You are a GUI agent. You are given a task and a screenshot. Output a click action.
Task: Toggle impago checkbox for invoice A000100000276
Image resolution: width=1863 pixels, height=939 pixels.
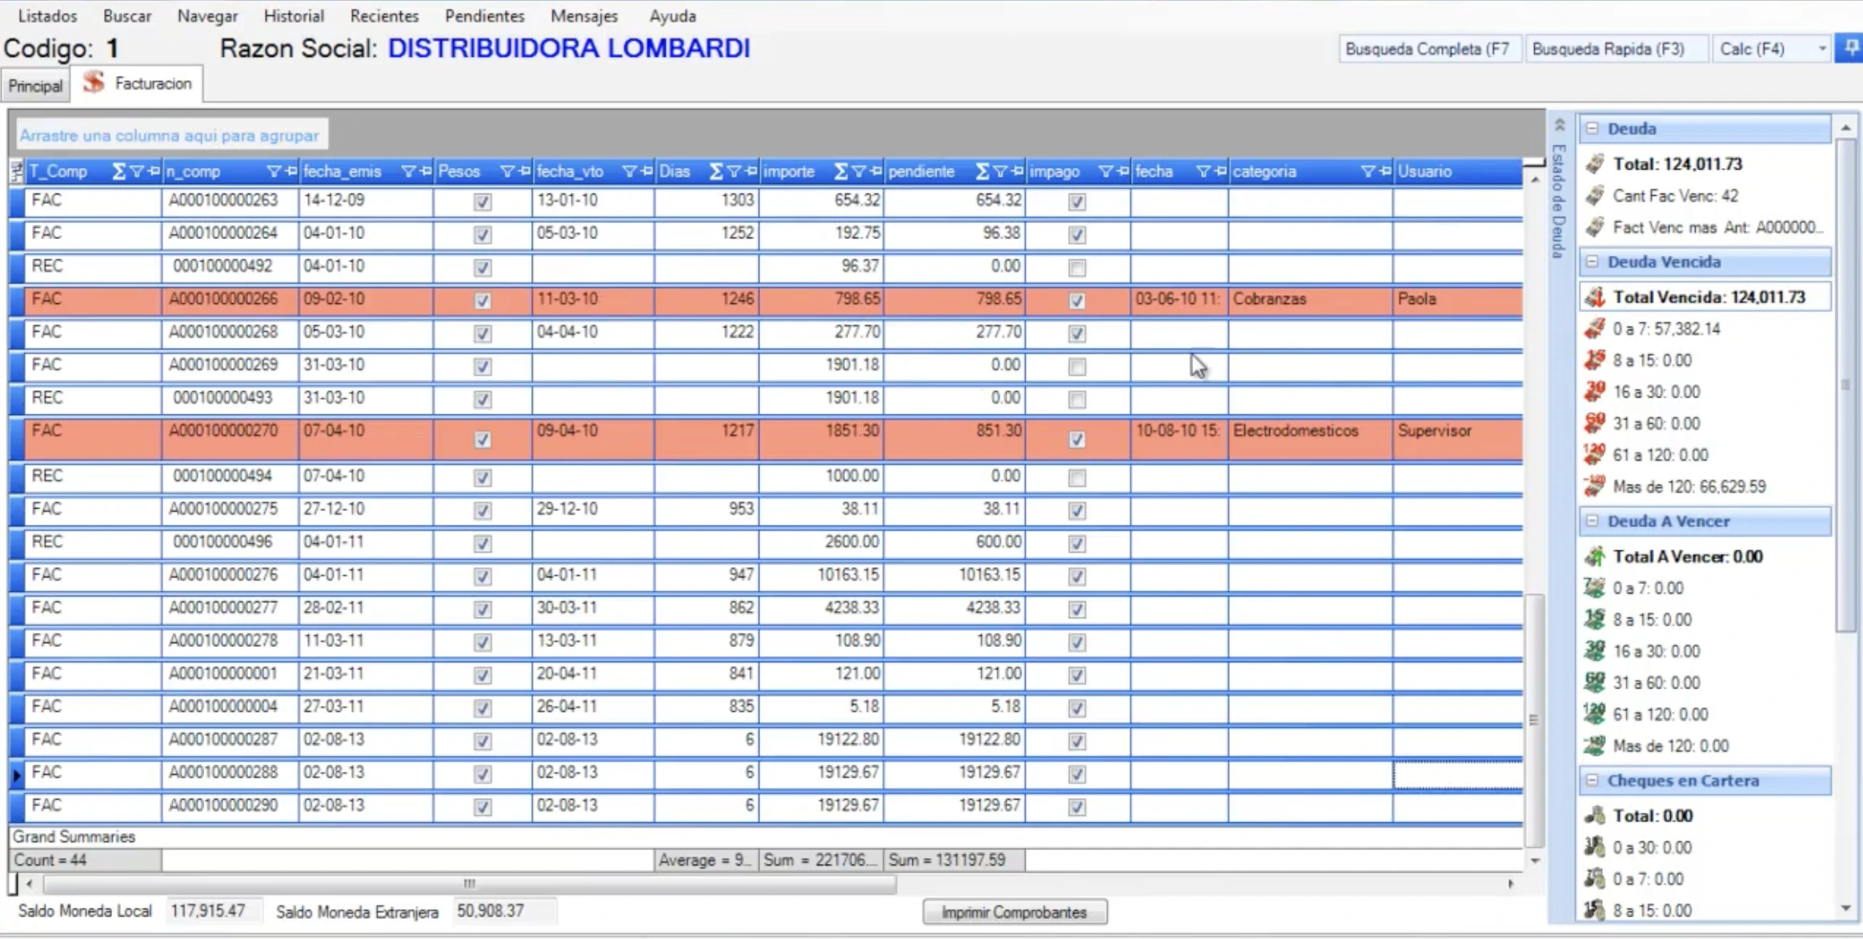1077,577
